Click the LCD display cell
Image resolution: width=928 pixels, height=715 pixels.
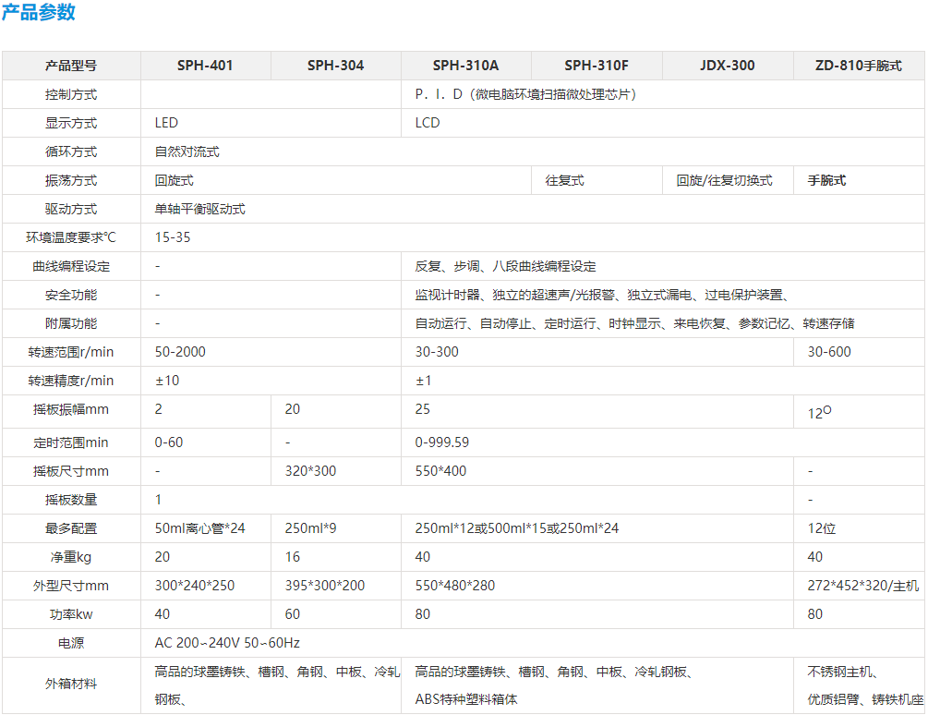tap(663, 123)
